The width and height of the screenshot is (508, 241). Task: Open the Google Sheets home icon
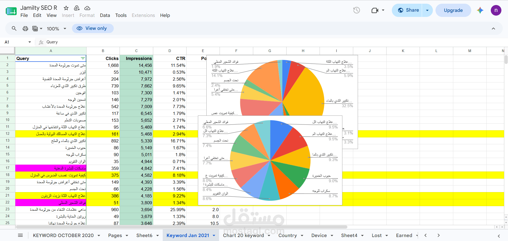[x=11, y=11]
